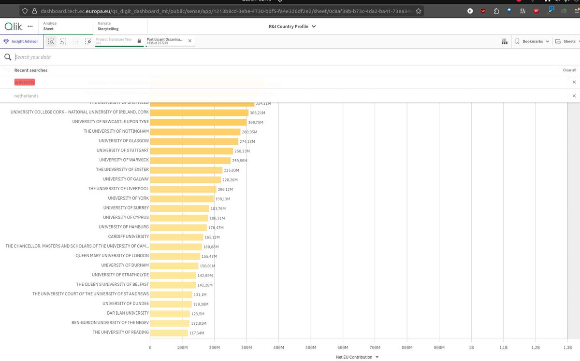Click label BEN-GURION UNIVERSITY OF THE NEGEV
Viewport: 580px width, 361px height.
pos(110,322)
